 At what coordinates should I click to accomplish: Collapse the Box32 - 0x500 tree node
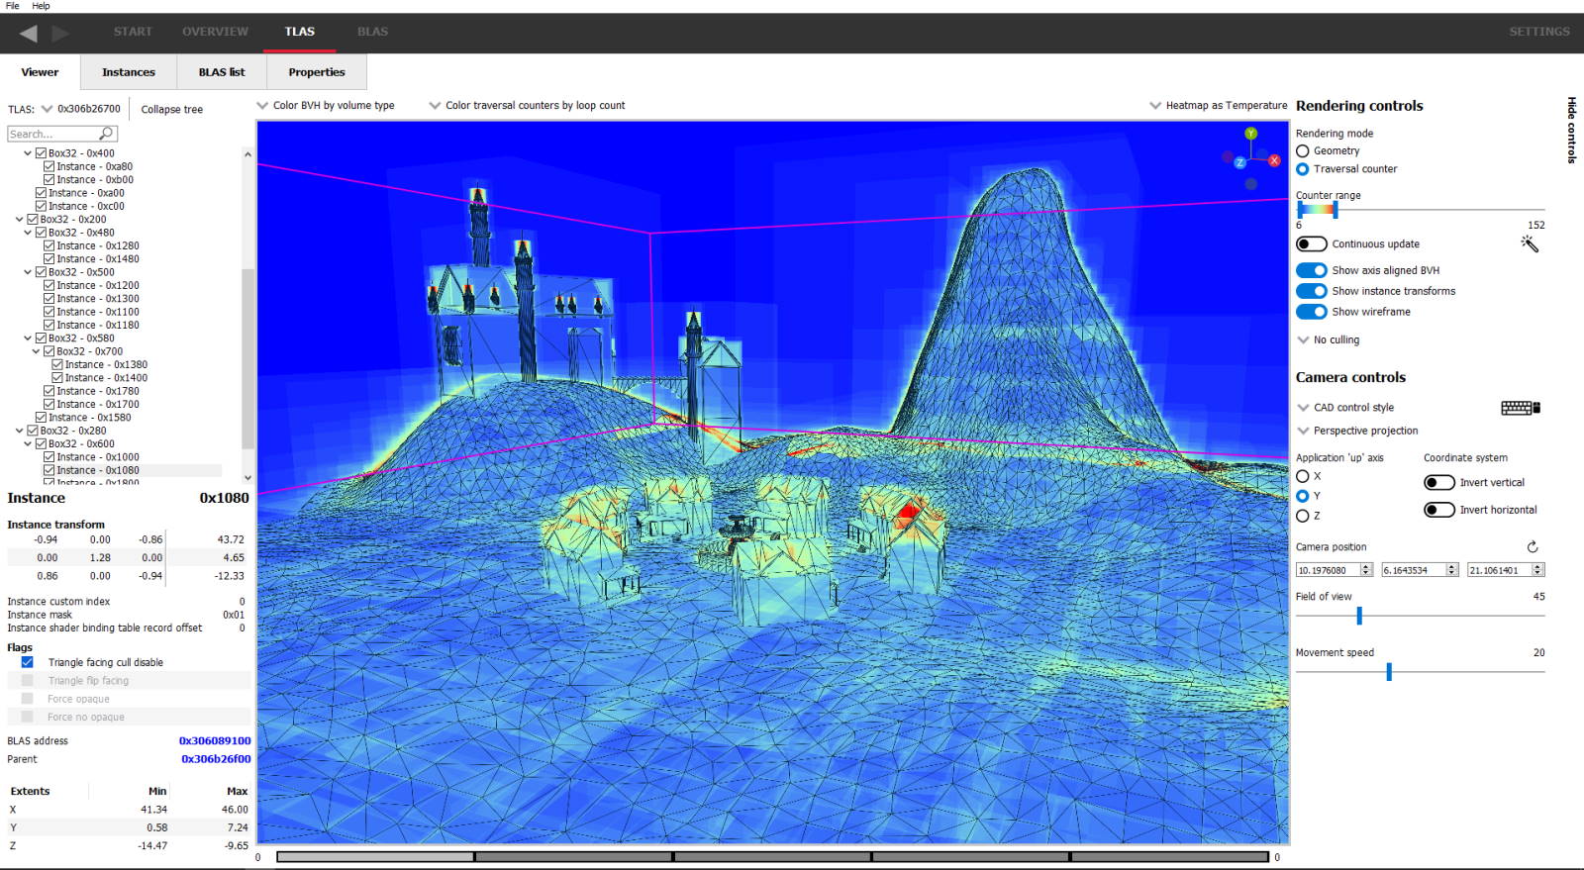[28, 272]
